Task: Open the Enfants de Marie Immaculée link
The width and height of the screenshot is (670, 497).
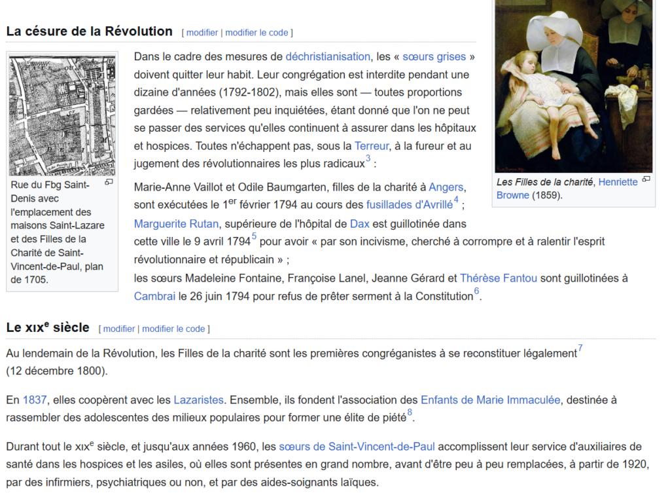Action: coord(490,399)
